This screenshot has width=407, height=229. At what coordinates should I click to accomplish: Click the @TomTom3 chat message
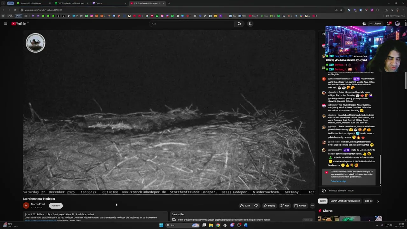(349, 143)
